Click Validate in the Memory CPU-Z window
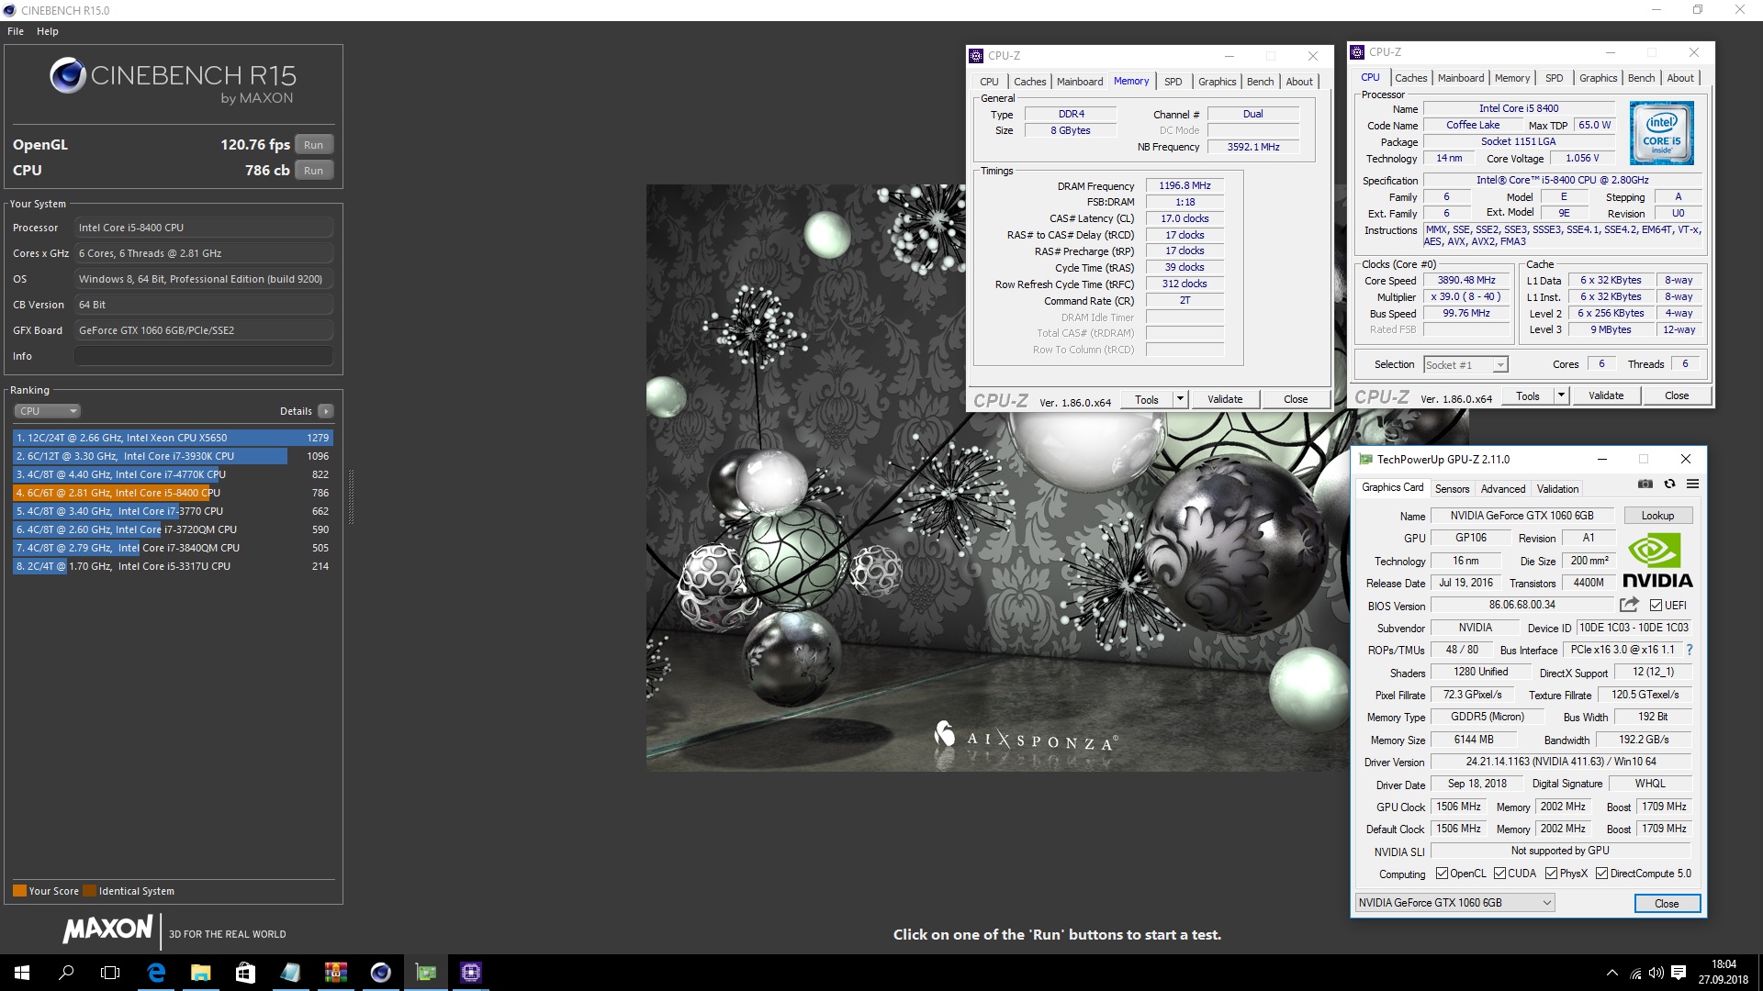Image resolution: width=1763 pixels, height=991 pixels. (1225, 399)
